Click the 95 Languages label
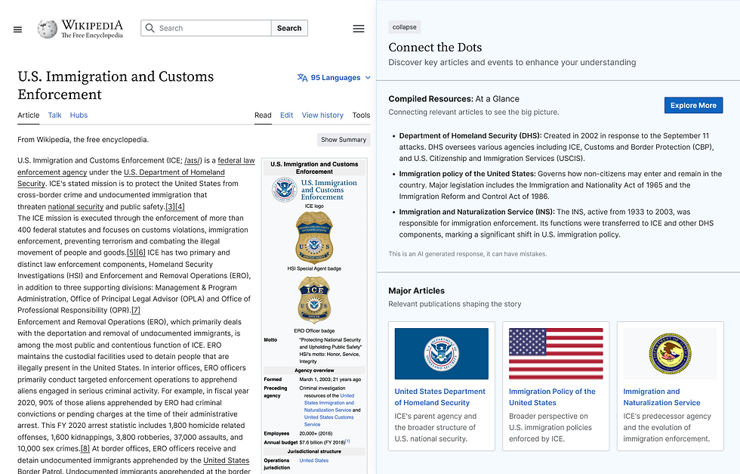Image resolution: width=740 pixels, height=474 pixels. (335, 78)
